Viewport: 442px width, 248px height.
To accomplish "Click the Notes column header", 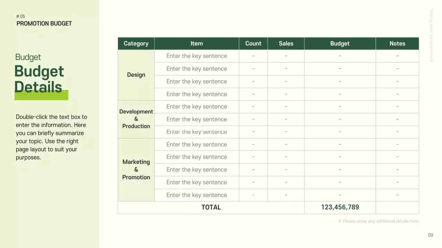I will (397, 43).
